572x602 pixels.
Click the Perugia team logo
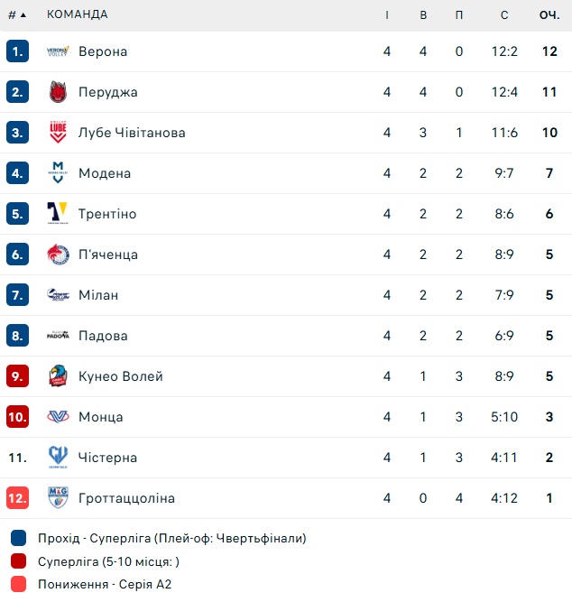[58, 92]
